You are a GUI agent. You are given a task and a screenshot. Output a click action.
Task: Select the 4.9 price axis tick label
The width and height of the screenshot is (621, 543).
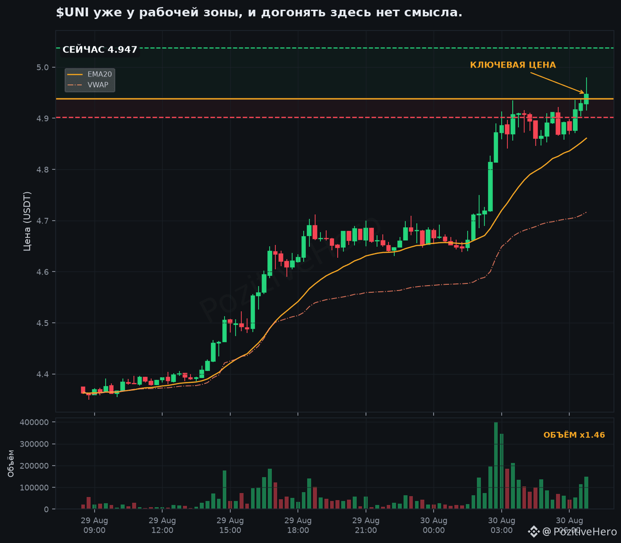coord(43,119)
